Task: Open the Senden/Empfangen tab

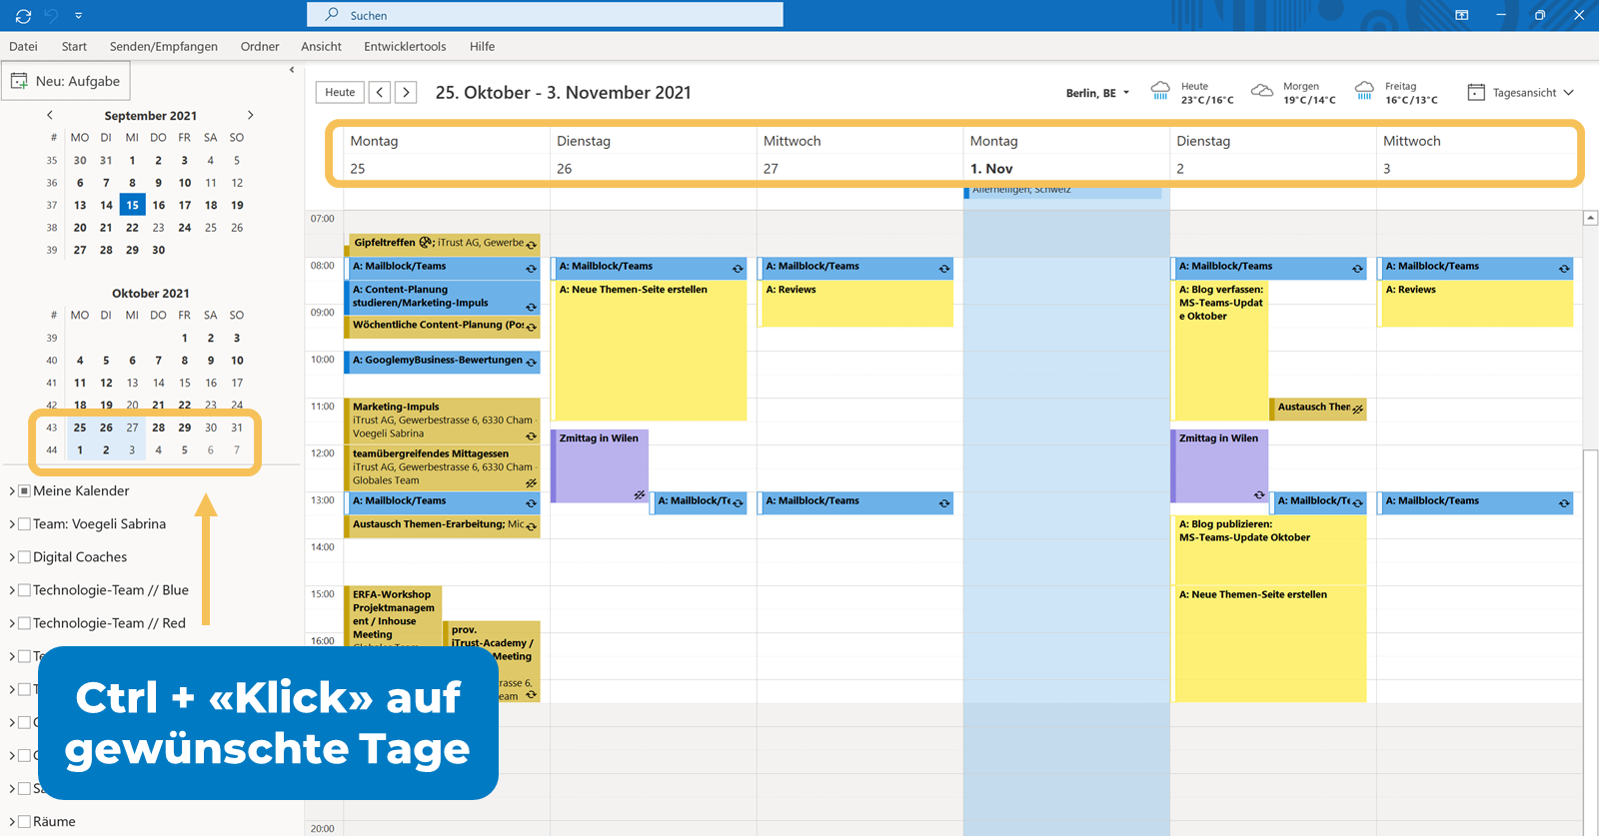Action: [x=164, y=46]
